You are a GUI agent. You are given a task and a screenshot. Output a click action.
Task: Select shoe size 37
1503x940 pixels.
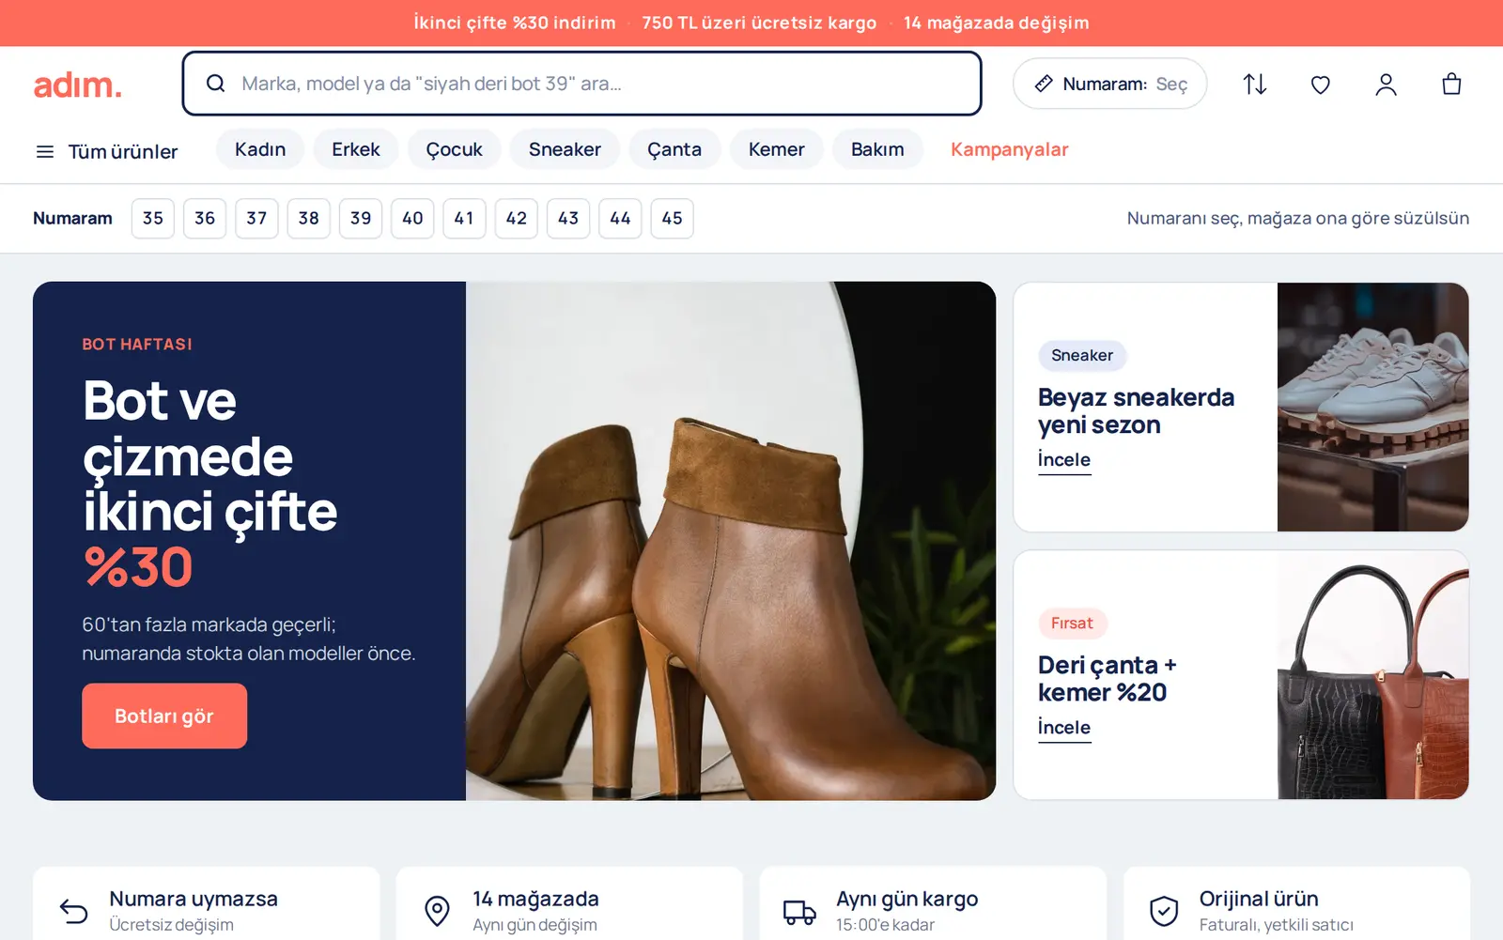click(x=256, y=219)
